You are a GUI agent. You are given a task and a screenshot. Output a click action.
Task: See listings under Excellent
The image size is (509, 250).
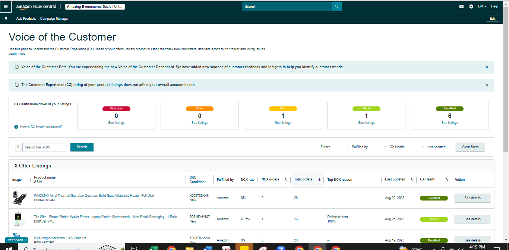(450, 123)
